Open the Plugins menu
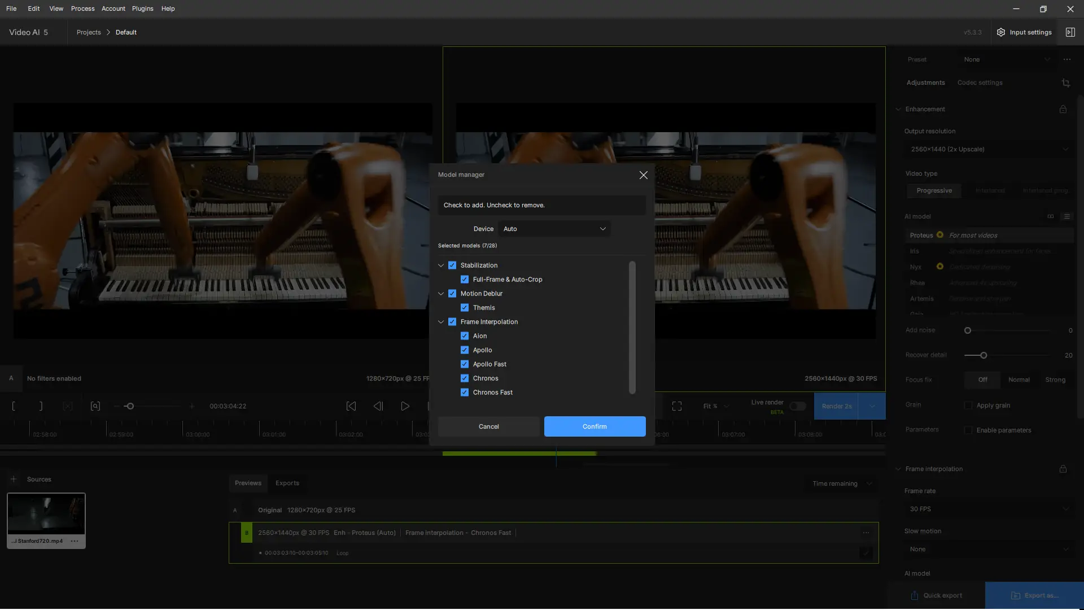This screenshot has height=610, width=1084. (142, 8)
